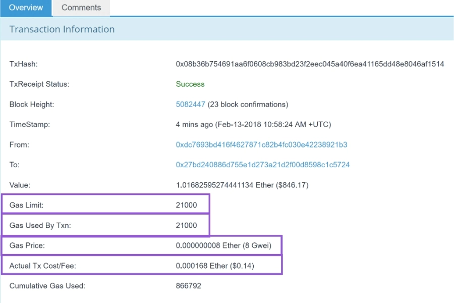
Task: Click the Cumulative Gas Used: label
Action: pos(47,286)
